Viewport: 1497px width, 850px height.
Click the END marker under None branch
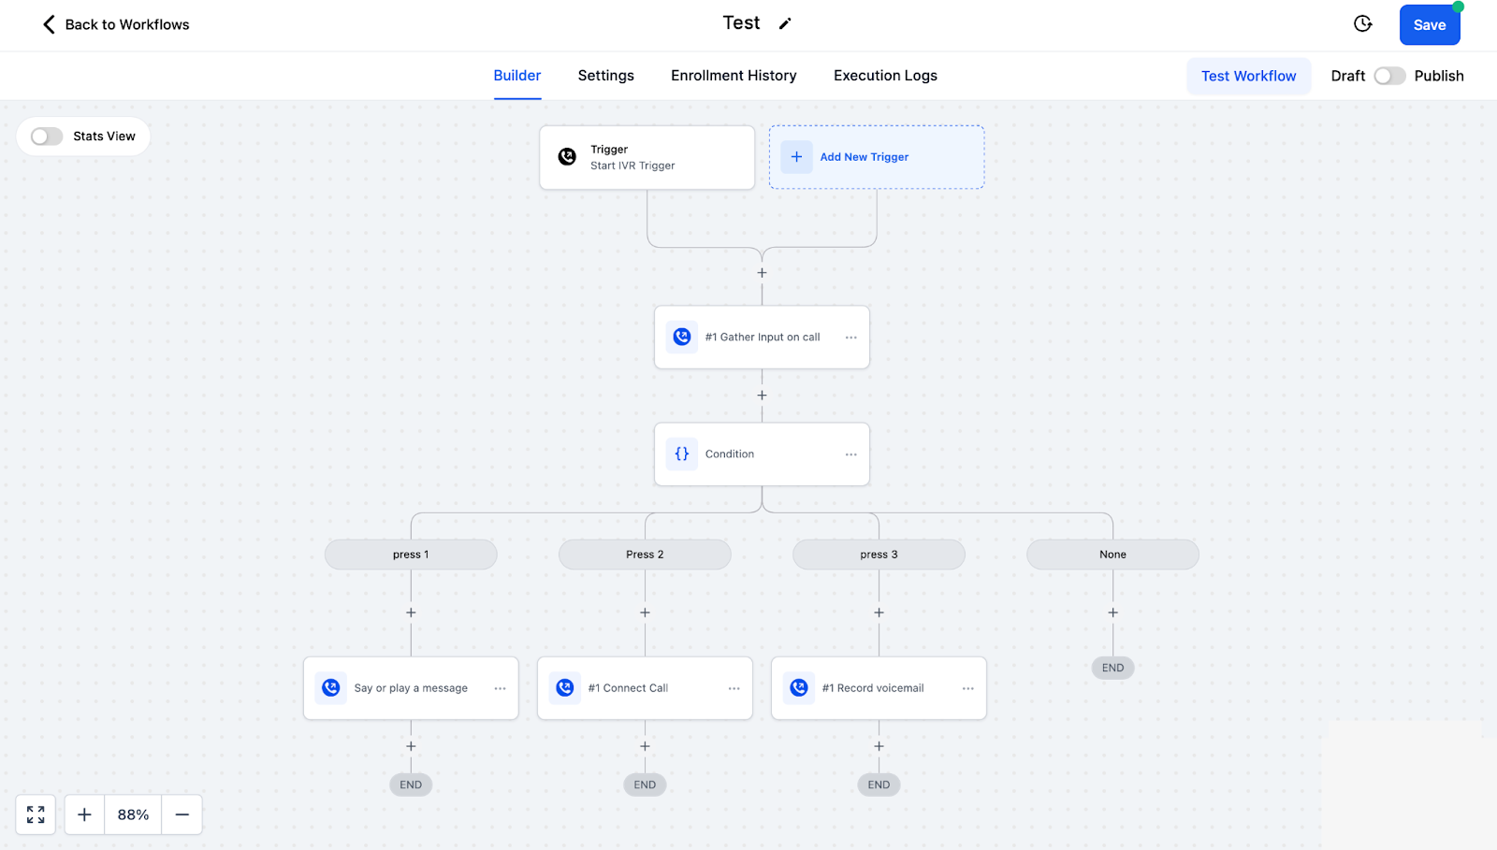click(x=1112, y=668)
